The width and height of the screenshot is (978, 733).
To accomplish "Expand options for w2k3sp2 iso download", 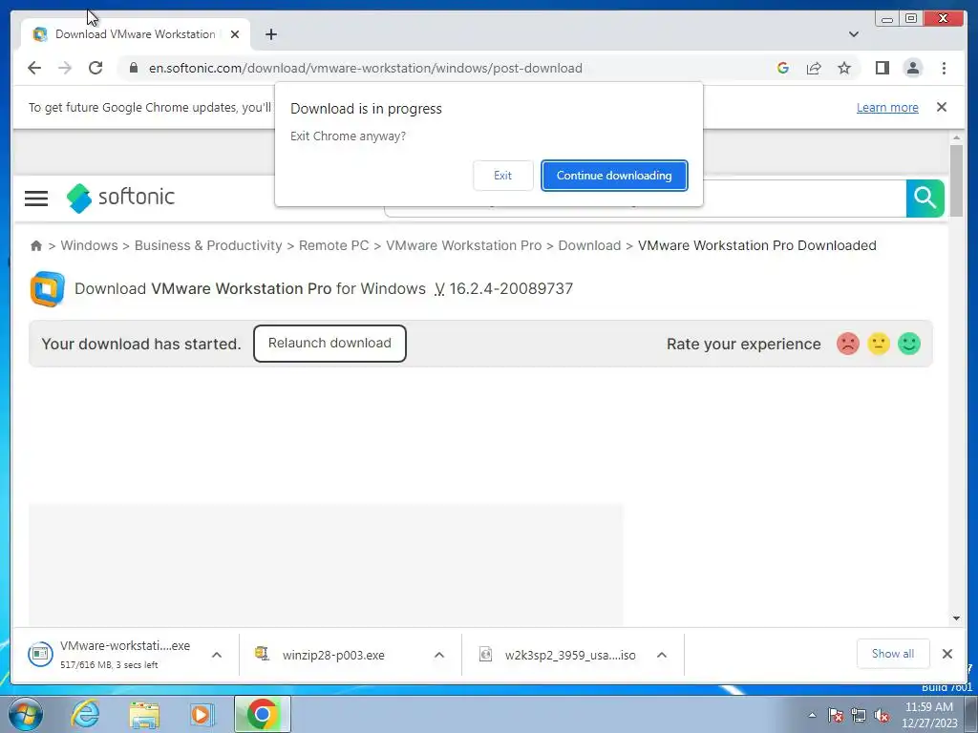I will 662,655.
